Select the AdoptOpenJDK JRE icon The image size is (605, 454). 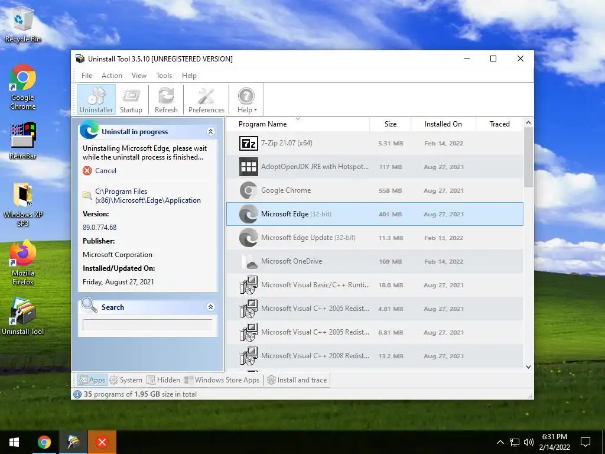(249, 167)
